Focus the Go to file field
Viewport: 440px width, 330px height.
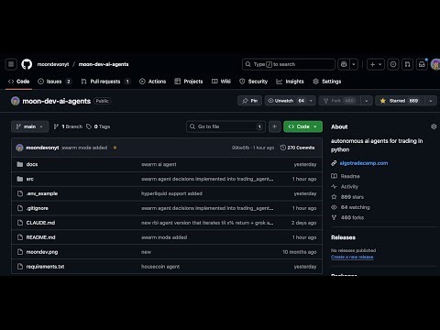[x=225, y=126]
